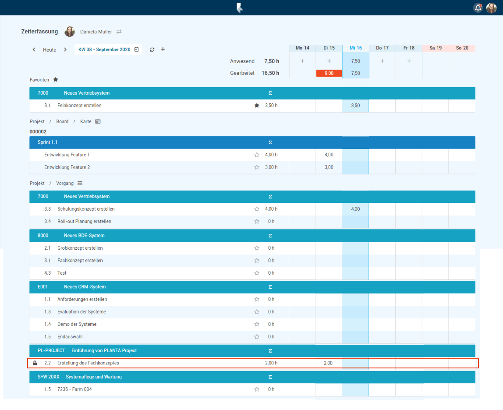The width and height of the screenshot is (503, 410).
Task: Click the Projekt/Vorgang list view icon
Action: pyautogui.click(x=80, y=183)
